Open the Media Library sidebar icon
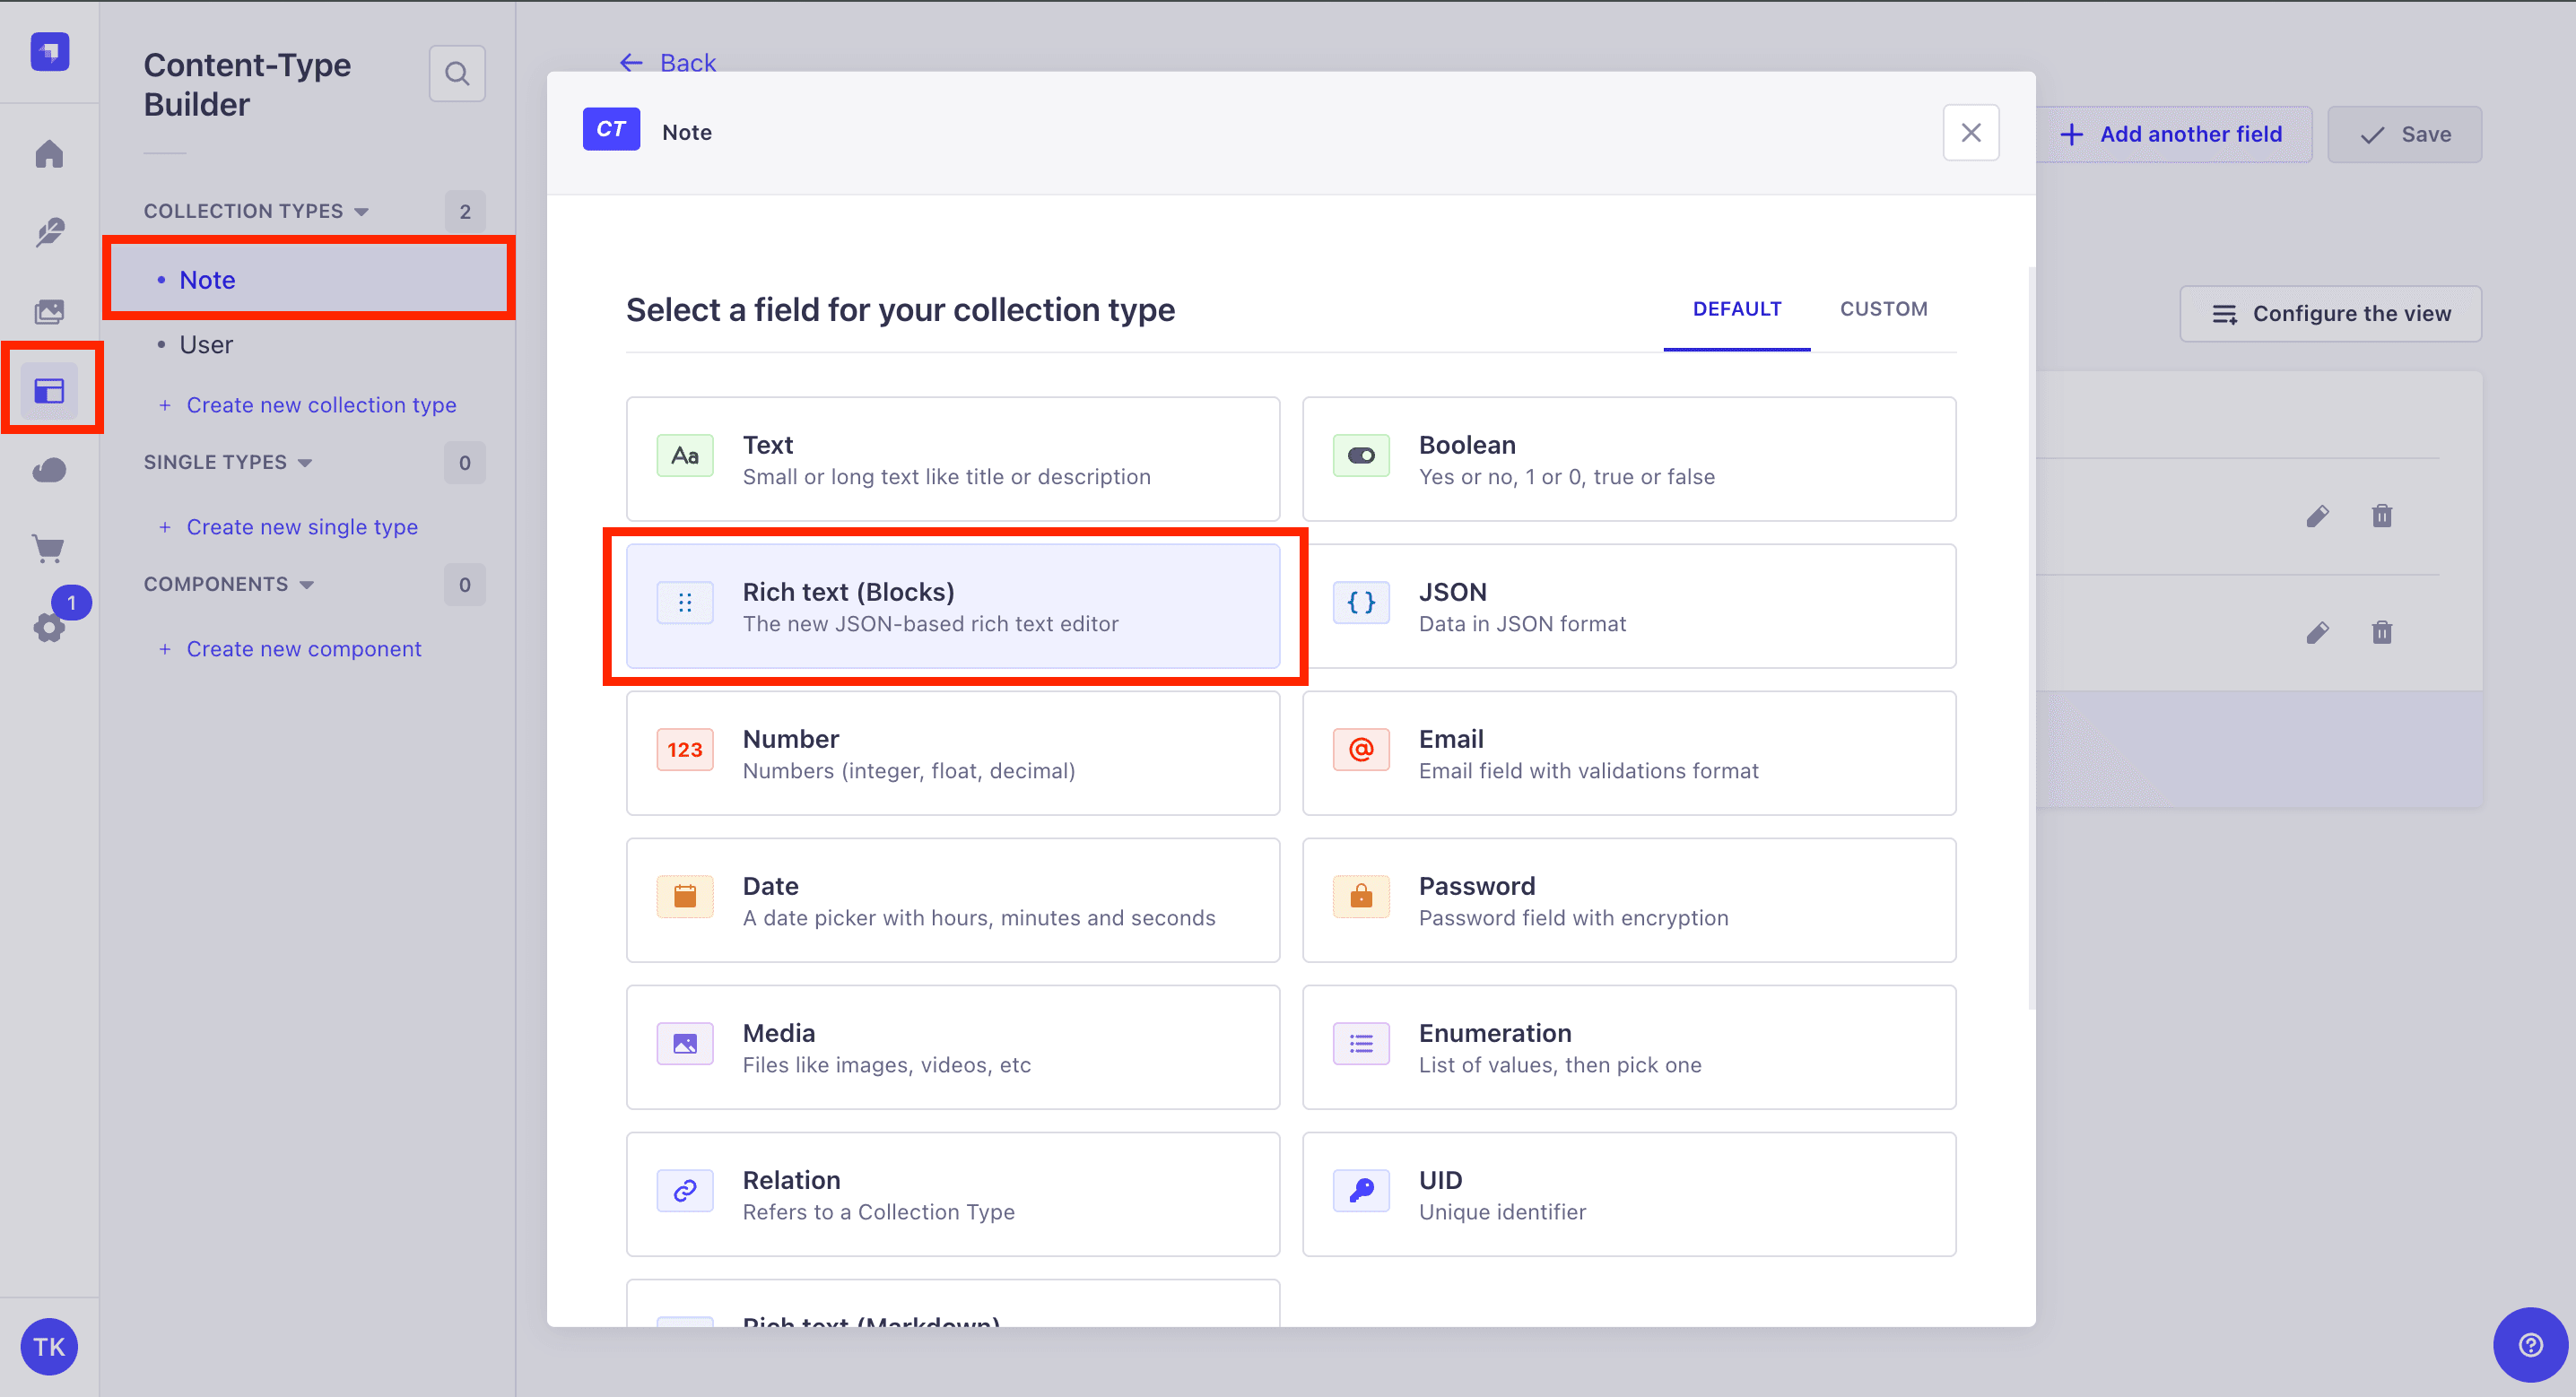This screenshot has height=1397, width=2576. click(x=49, y=312)
